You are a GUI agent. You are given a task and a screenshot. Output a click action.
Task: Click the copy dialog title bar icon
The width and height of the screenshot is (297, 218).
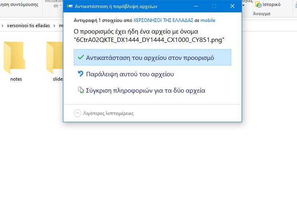coord(70,6)
